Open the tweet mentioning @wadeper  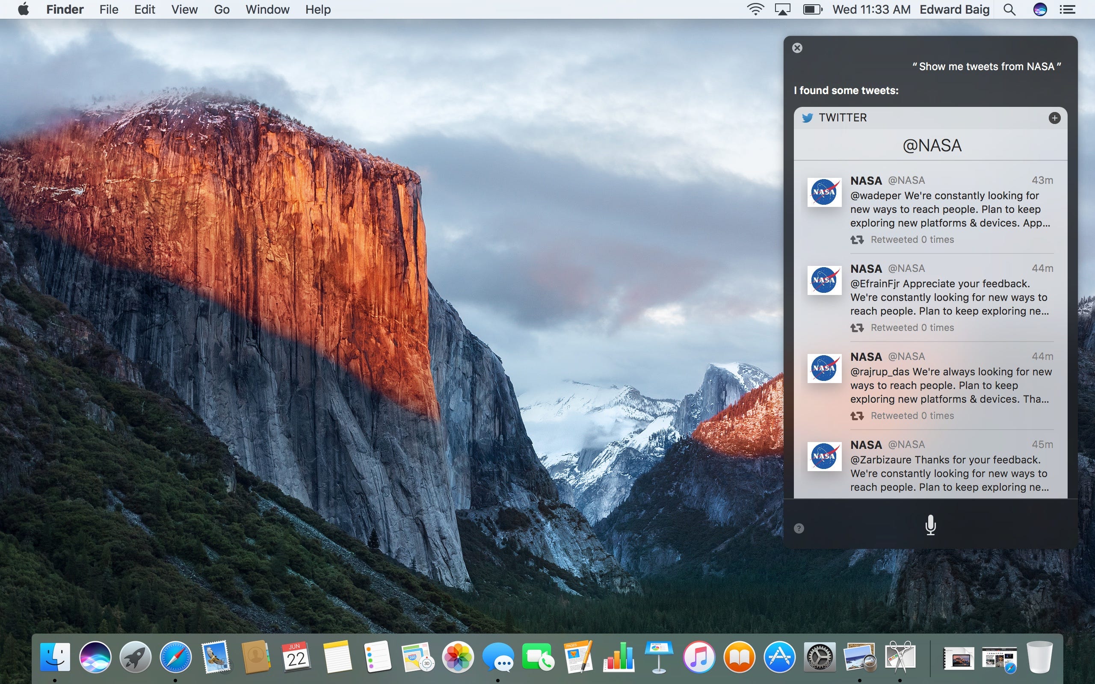click(949, 209)
